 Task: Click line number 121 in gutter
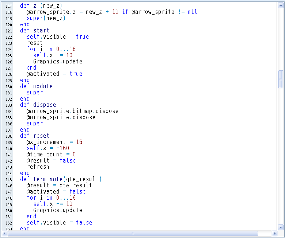[x=9, y=31]
